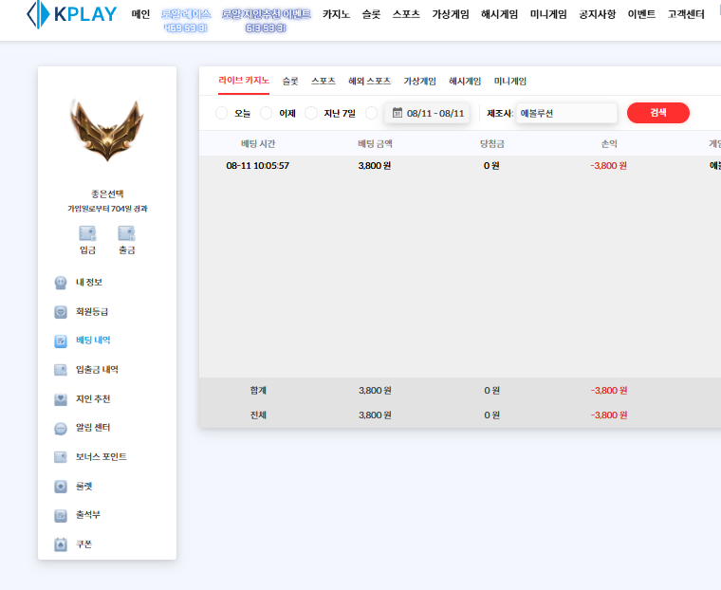Viewport: 721px width, 590px height.
Task: Click the 합계 row label
Action: click(x=258, y=391)
